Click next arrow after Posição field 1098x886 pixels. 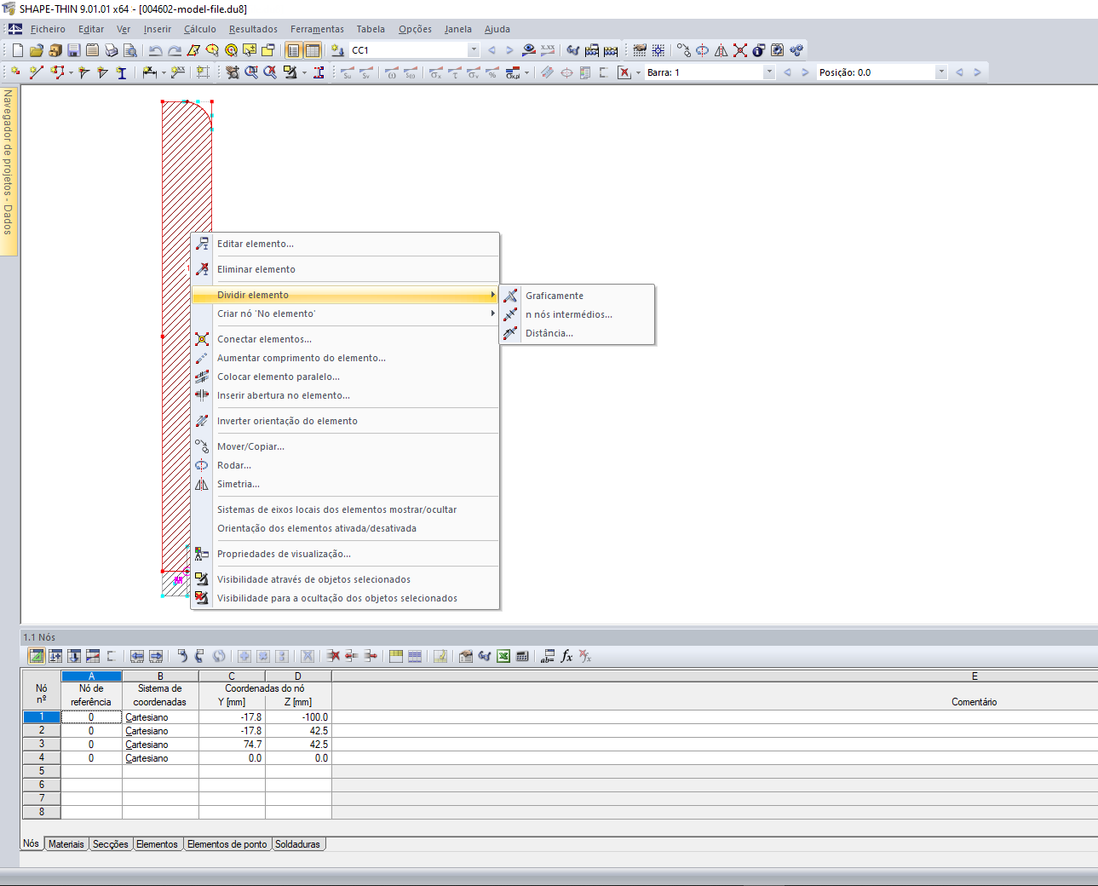[x=977, y=72]
